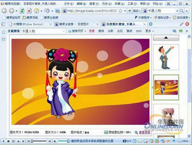Stop playback with the stop button
This screenshot has height=145, width=192.
click(x=8, y=141)
